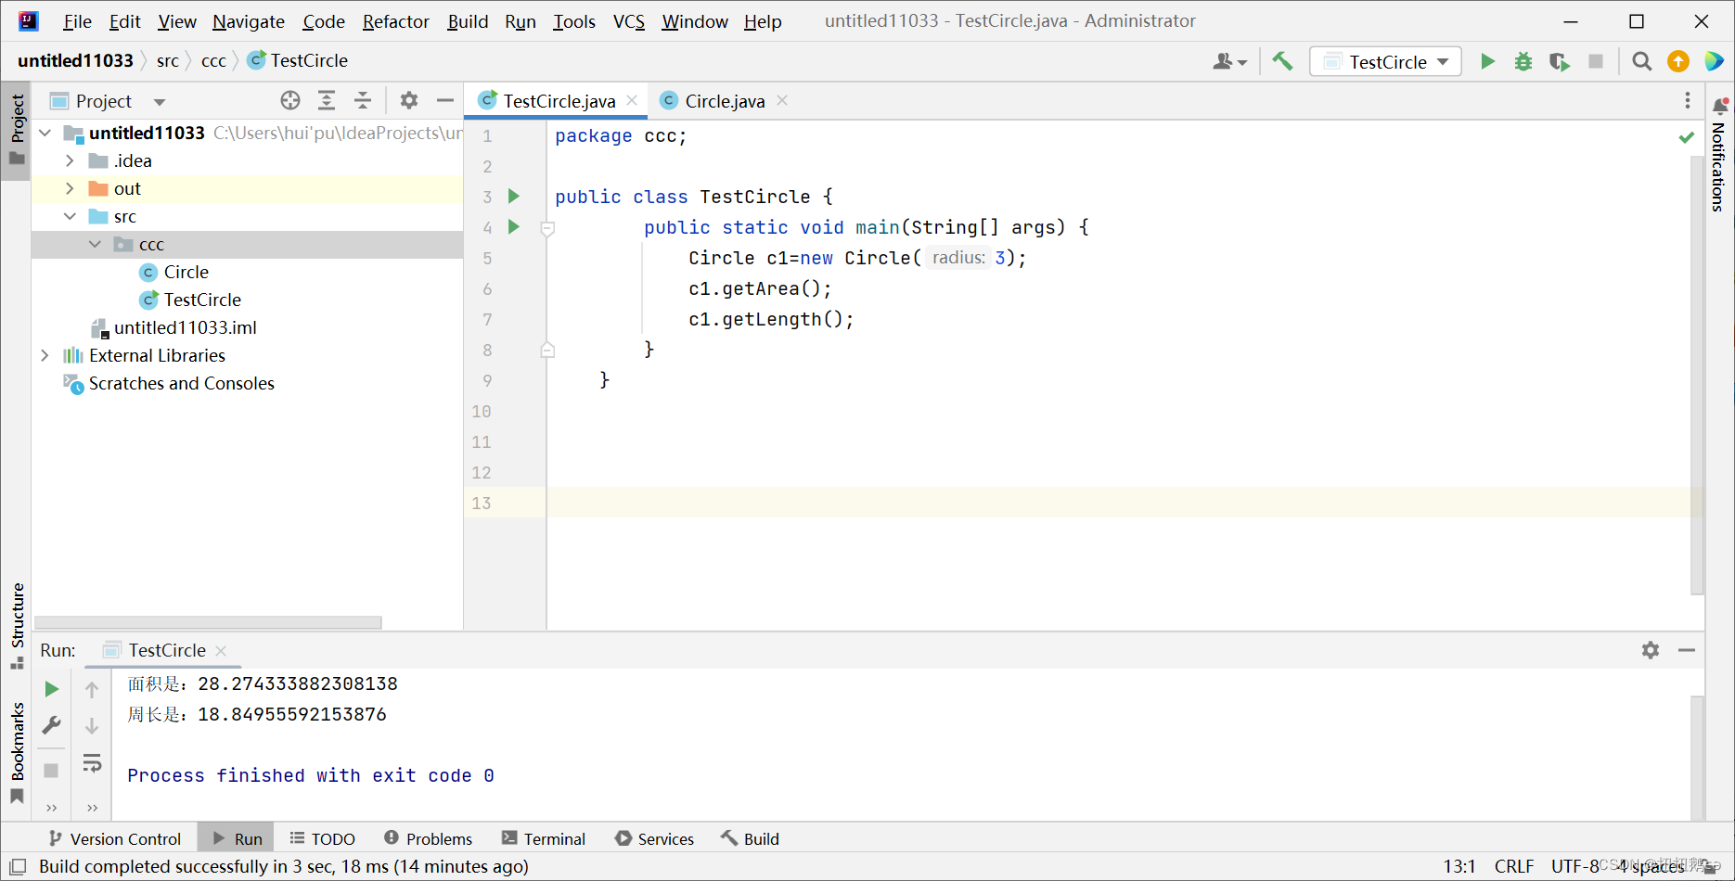Click green inspection checkmark in editor
The height and width of the screenshot is (881, 1735).
tap(1687, 137)
